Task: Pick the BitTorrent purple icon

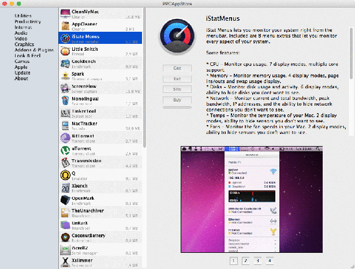Action: pos(65,139)
